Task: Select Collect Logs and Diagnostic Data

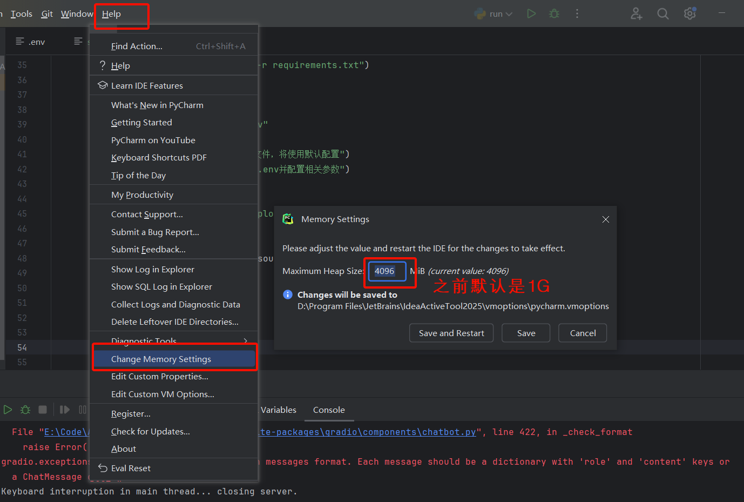Action: pyautogui.click(x=174, y=304)
